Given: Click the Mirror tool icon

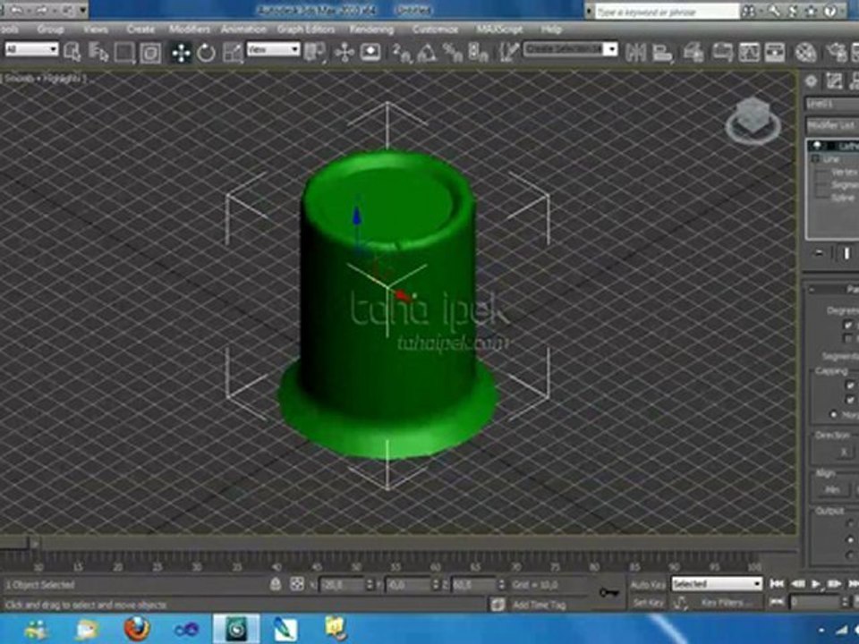Looking at the screenshot, I should (x=636, y=53).
